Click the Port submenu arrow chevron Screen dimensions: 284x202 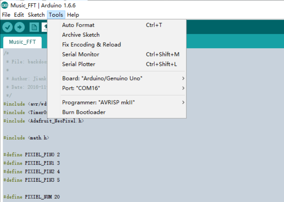183,88
